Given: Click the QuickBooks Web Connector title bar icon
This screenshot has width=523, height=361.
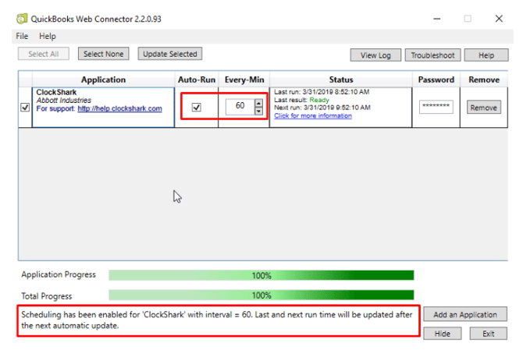Looking at the screenshot, I should (20, 19).
